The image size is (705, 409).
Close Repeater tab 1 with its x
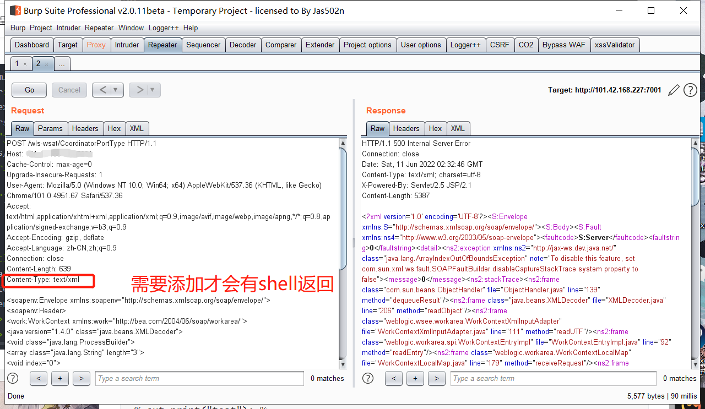click(x=25, y=64)
